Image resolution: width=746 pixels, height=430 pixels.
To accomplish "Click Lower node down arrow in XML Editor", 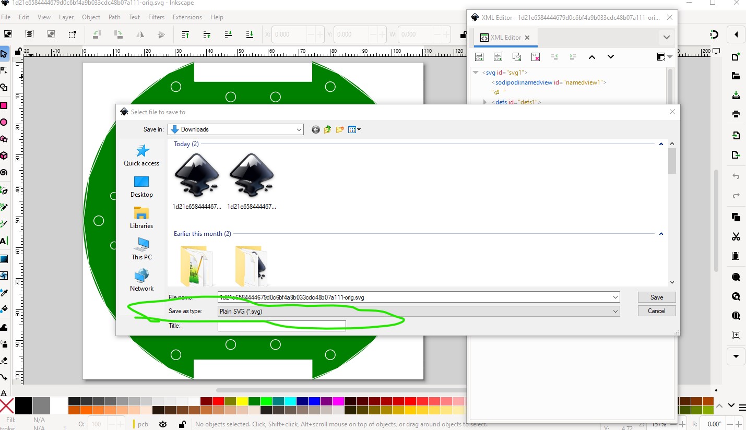I will click(x=611, y=57).
